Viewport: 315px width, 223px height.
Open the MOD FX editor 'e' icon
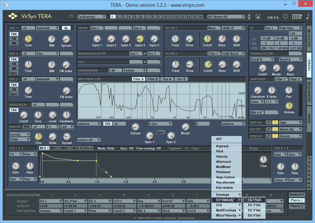[x=269, y=136]
